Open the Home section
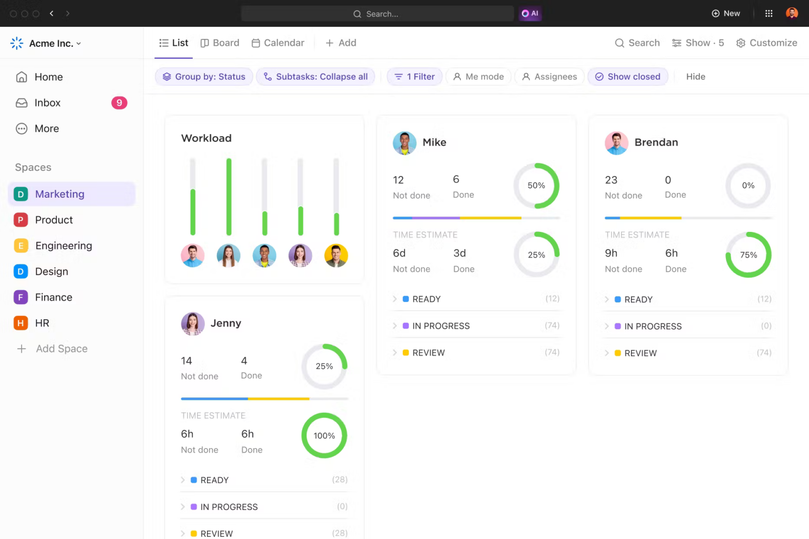This screenshot has height=539, width=809. click(x=48, y=77)
